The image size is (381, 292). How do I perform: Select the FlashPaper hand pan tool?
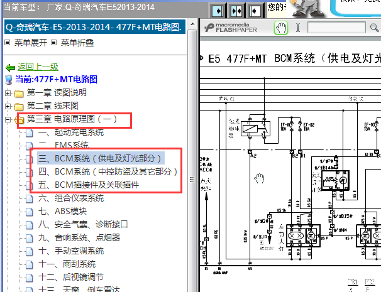coord(281,28)
